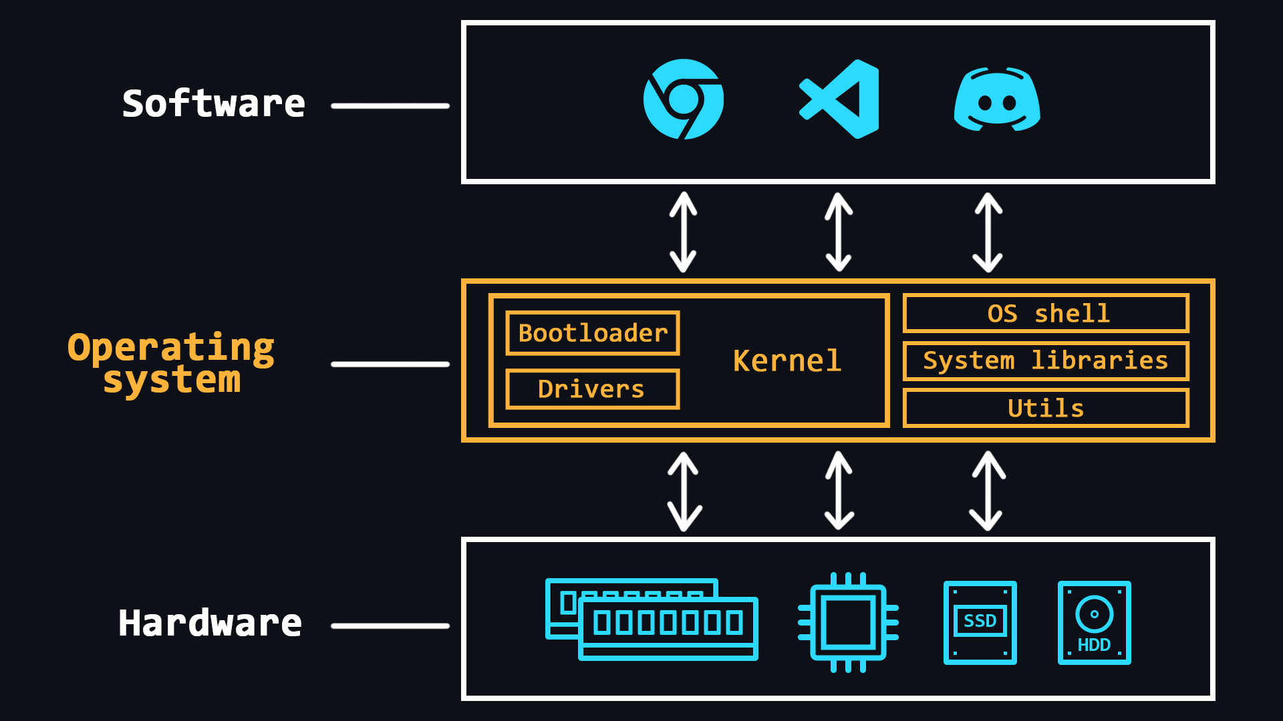Click the double arrow above the RAM icon
1283x721 pixels.
(684, 491)
